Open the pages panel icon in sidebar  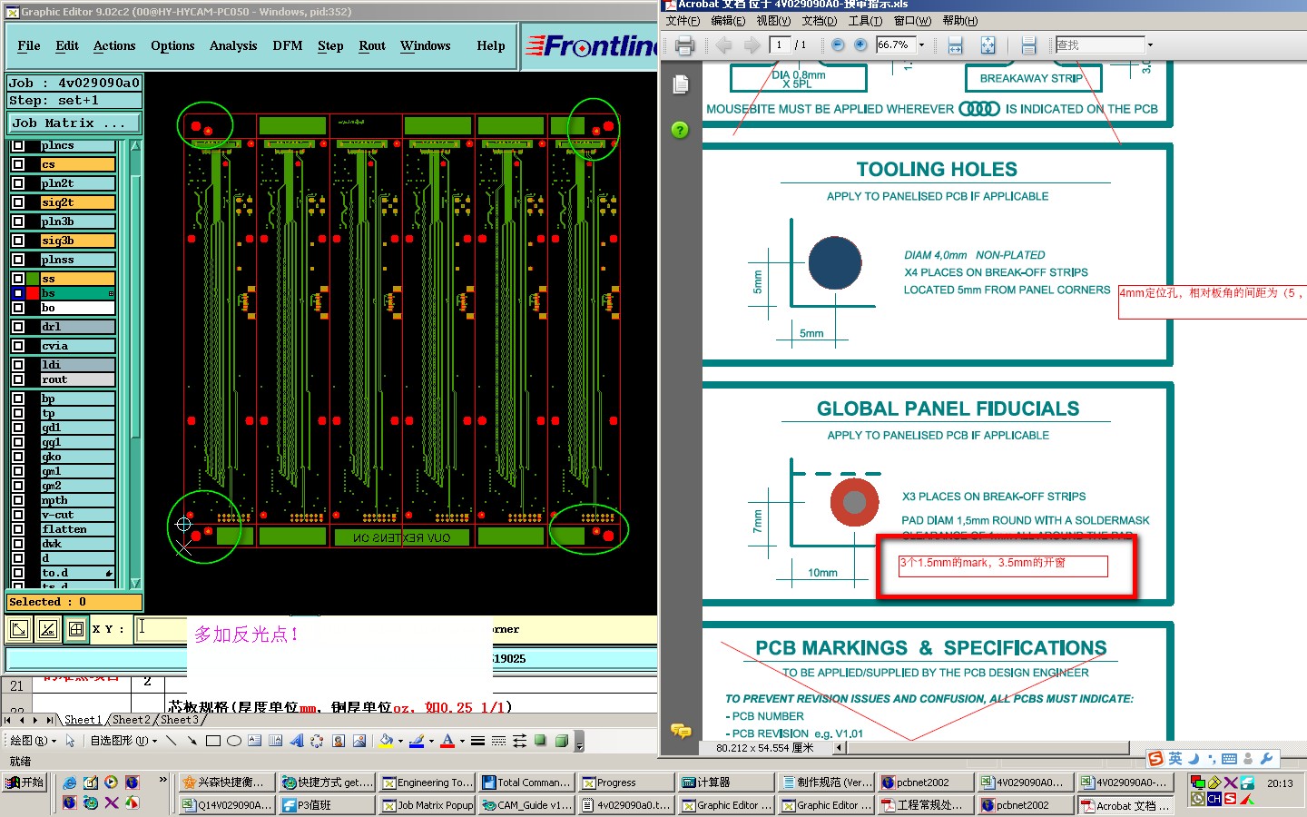pos(681,84)
